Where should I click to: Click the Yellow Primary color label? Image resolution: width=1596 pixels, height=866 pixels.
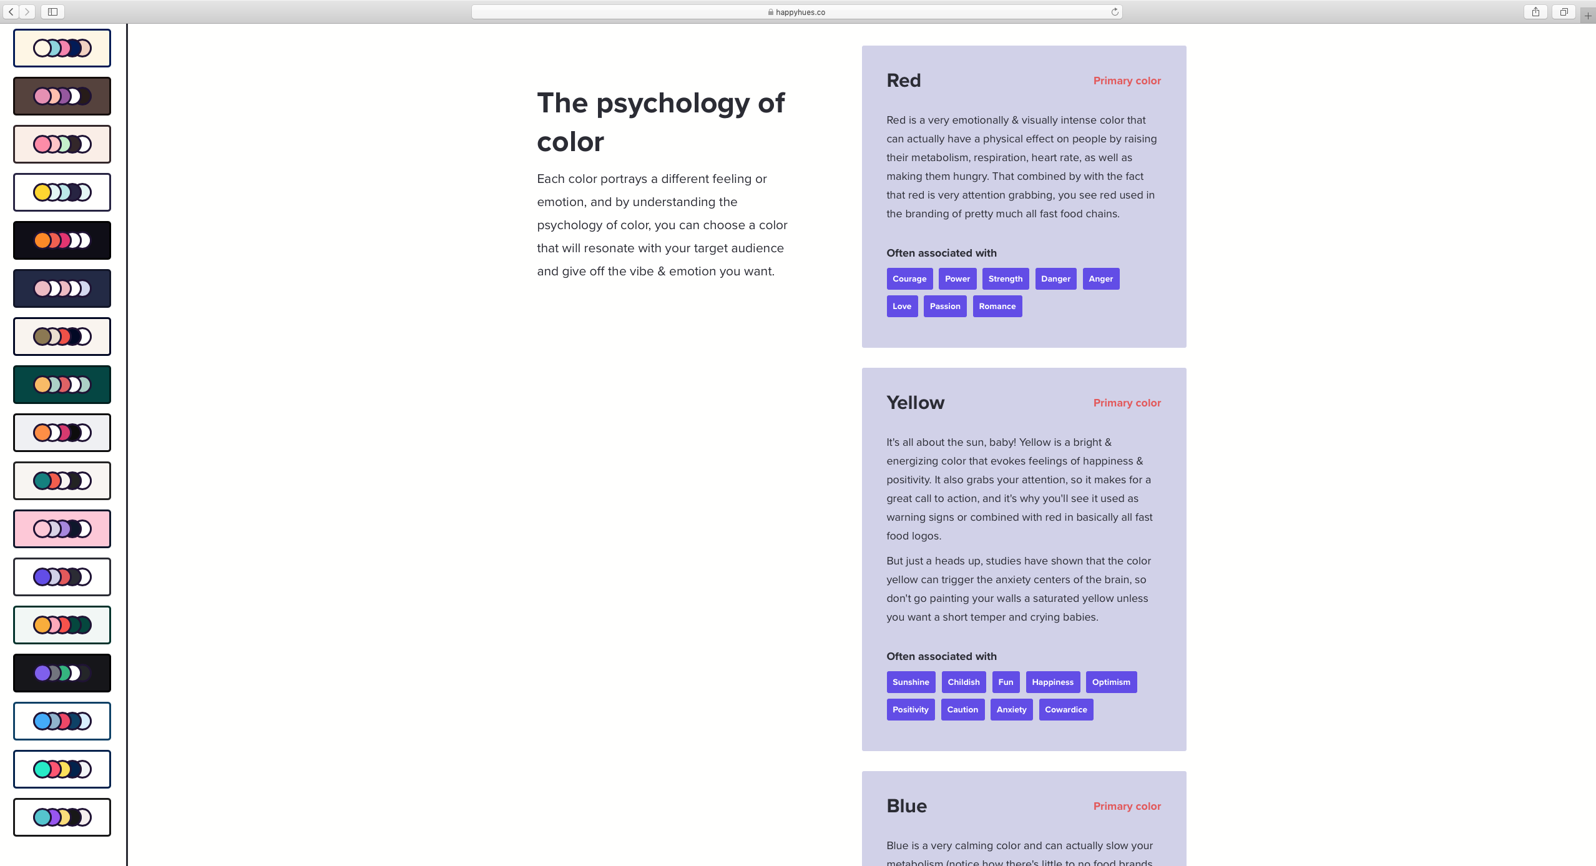point(1127,403)
